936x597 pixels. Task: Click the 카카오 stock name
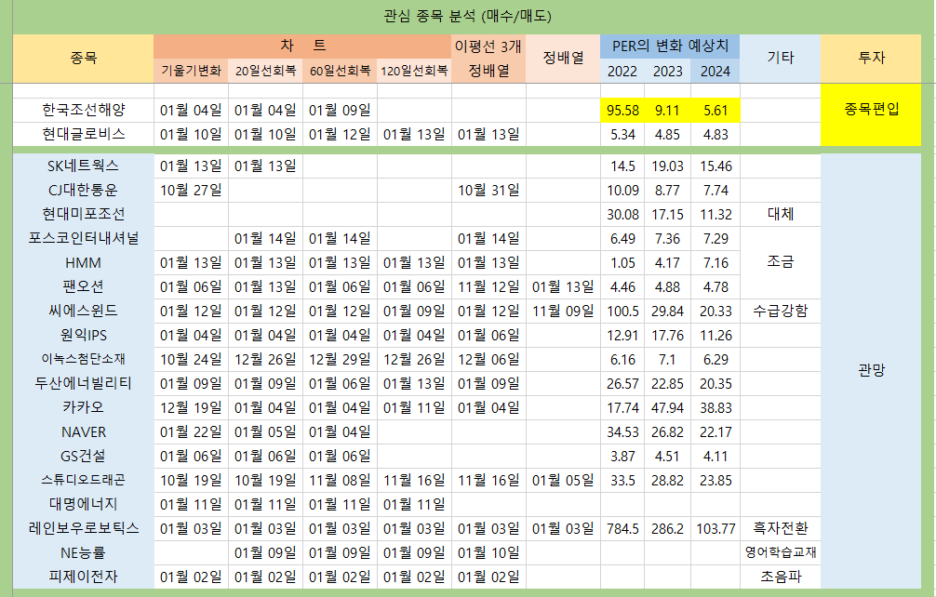pyautogui.click(x=84, y=407)
